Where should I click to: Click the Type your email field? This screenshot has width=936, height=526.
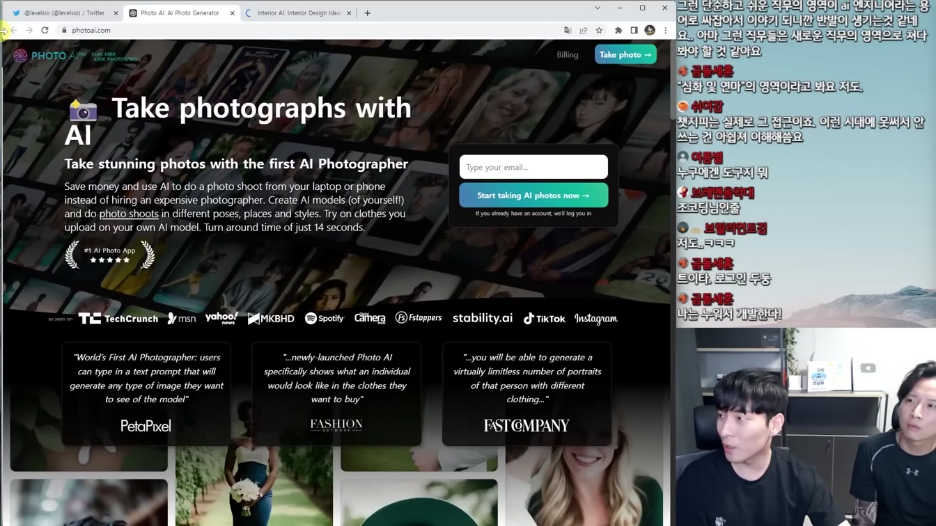533,167
